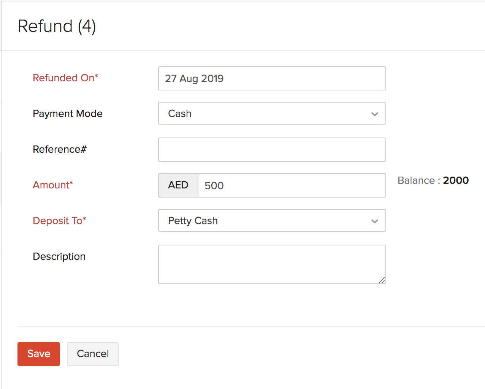The height and width of the screenshot is (389, 485).
Task: Expand the Deposit To account list
Action: [x=272, y=220]
